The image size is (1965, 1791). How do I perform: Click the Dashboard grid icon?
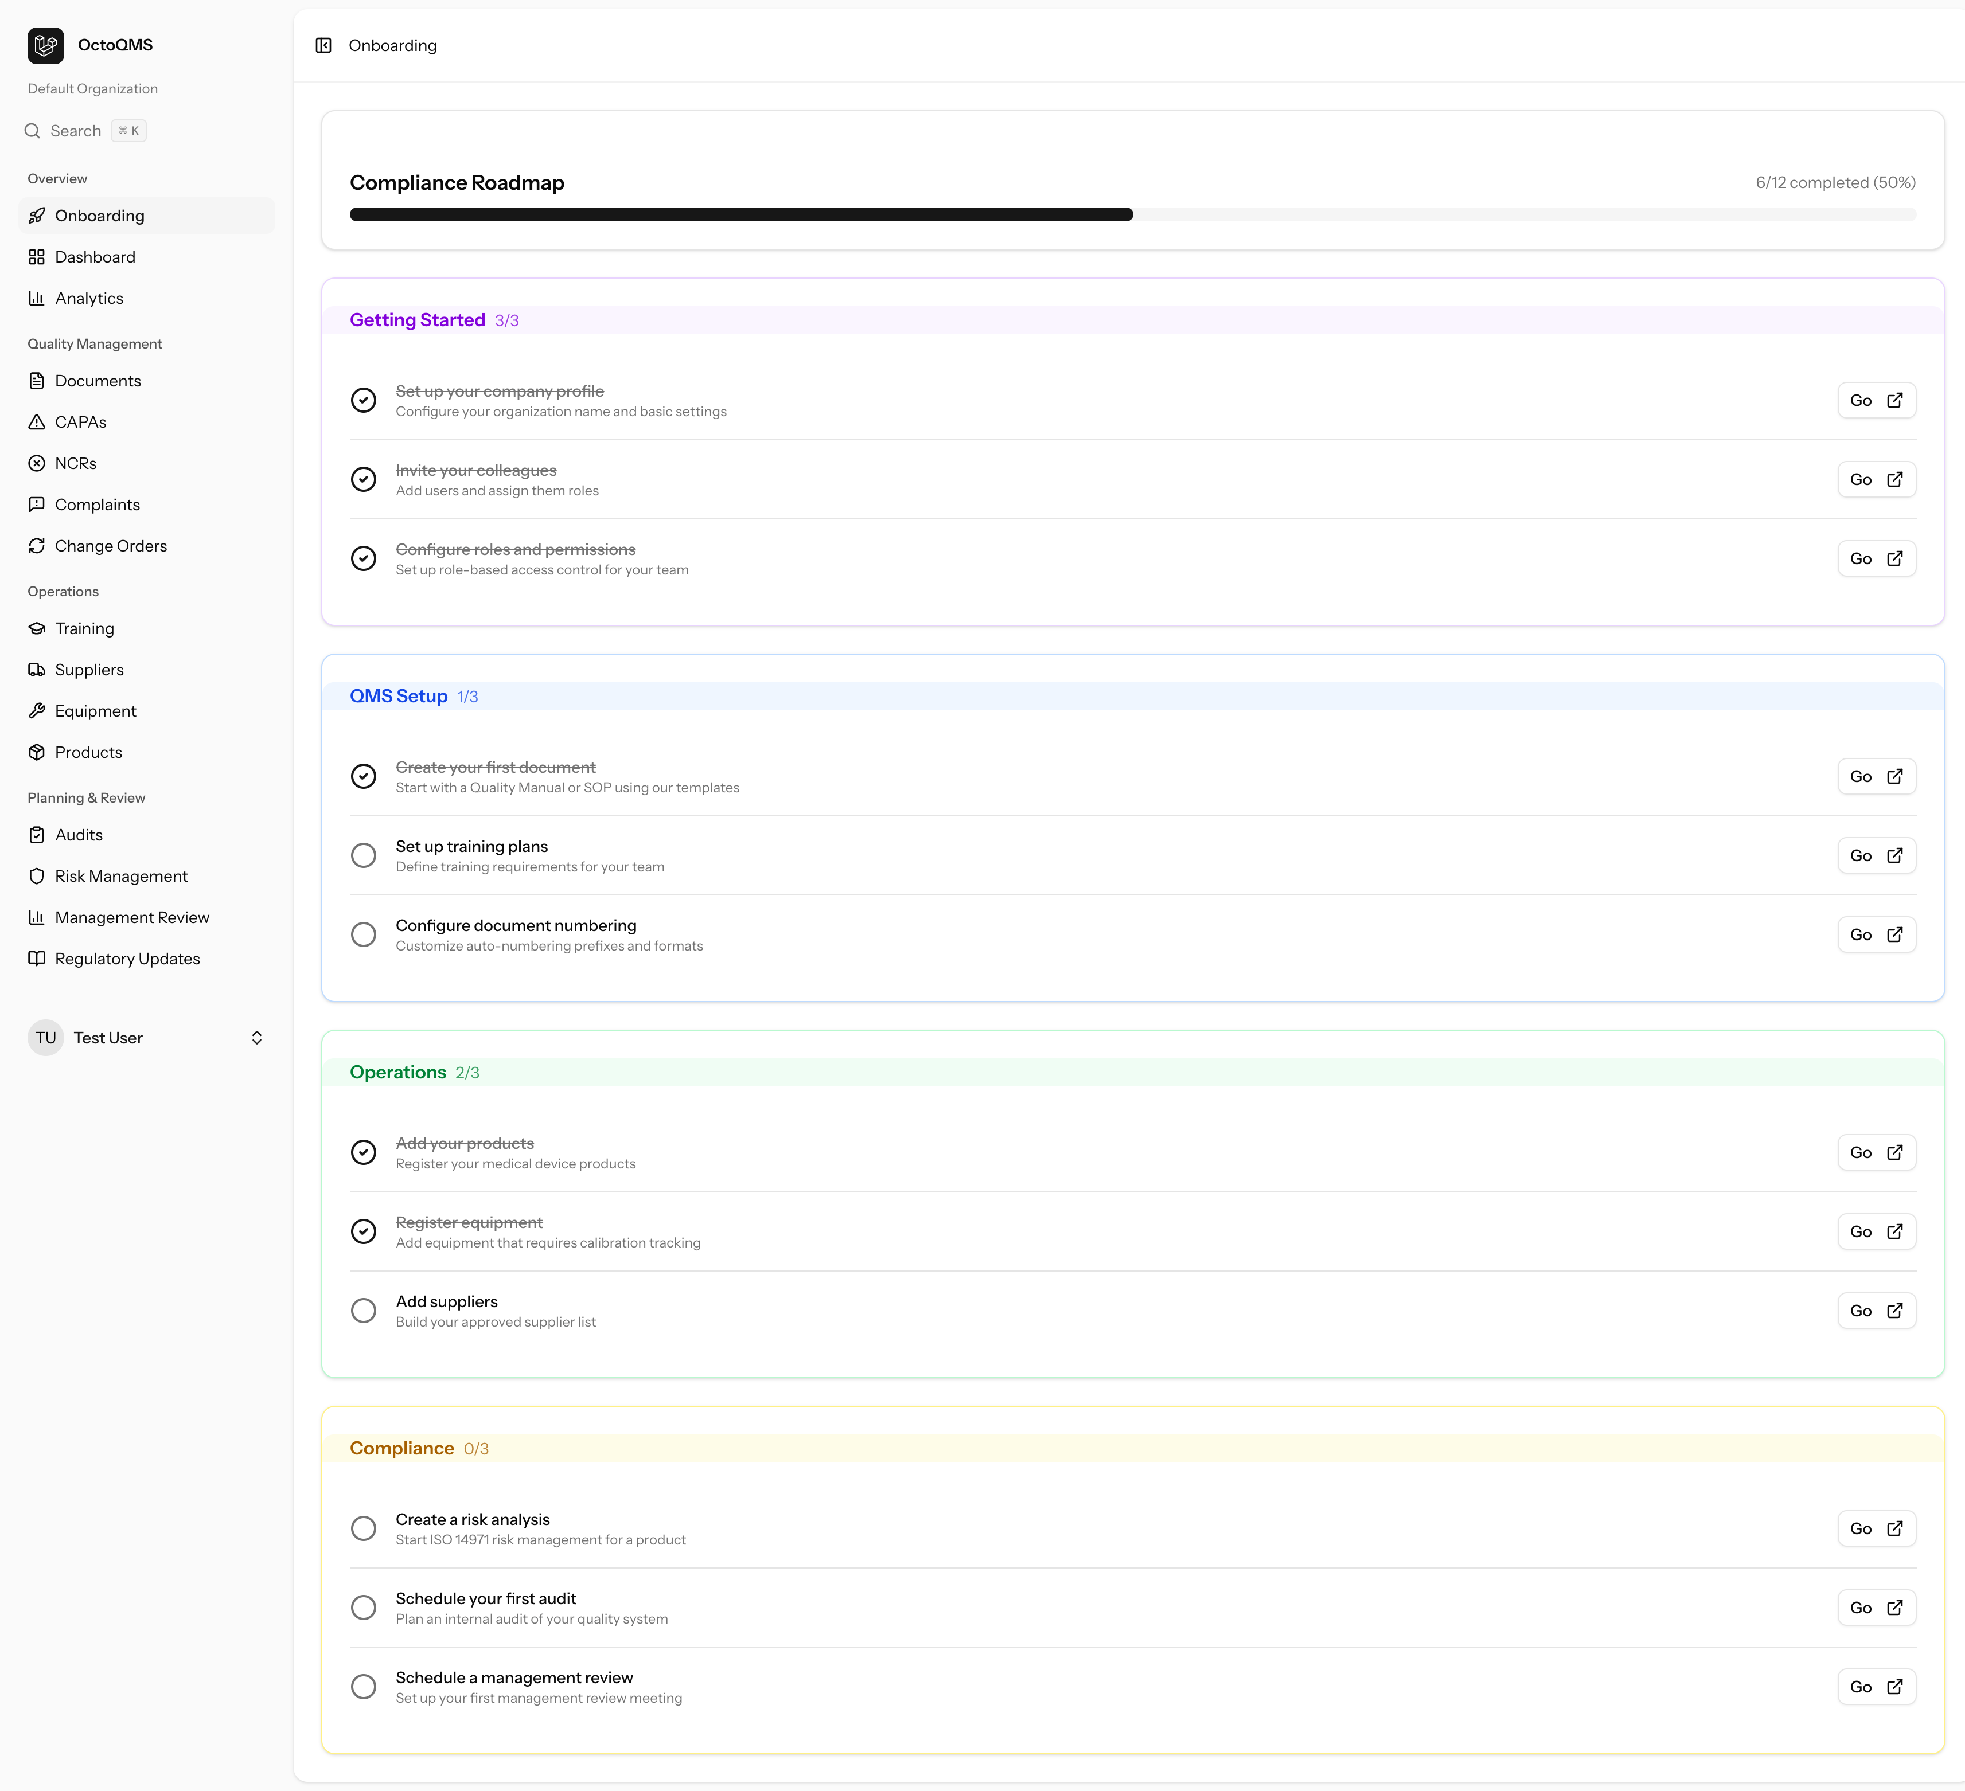tap(37, 257)
